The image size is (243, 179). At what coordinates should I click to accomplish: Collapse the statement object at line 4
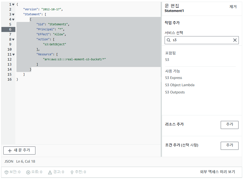tap(13, 19)
